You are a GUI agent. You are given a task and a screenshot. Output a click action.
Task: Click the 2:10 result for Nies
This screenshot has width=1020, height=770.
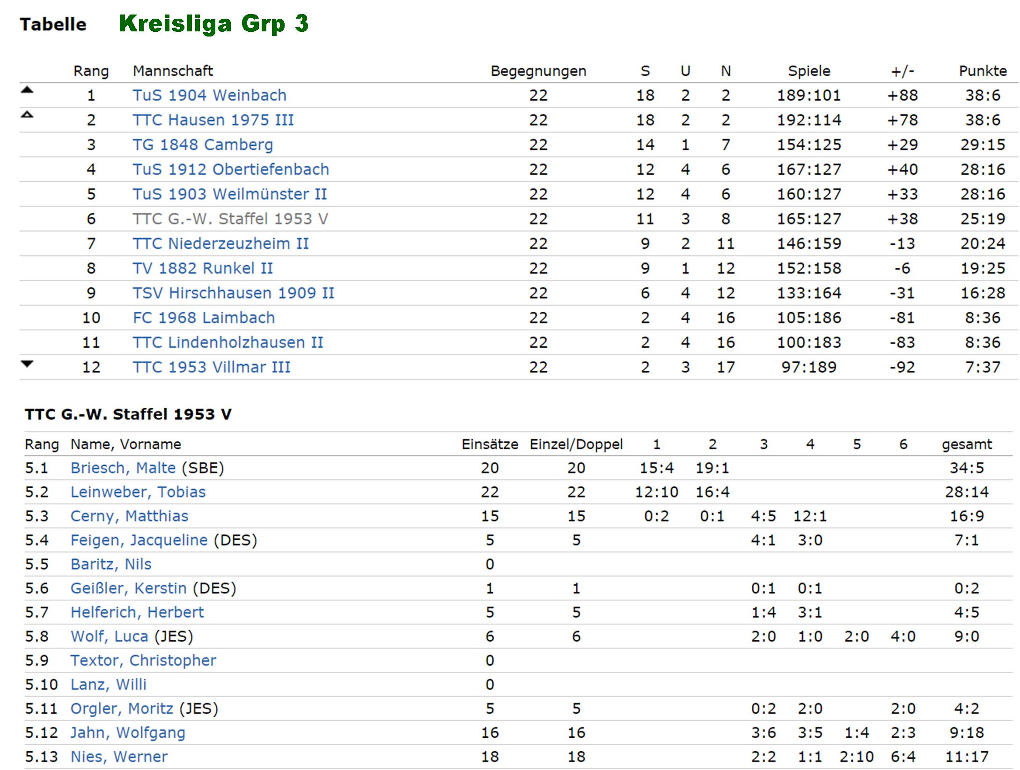click(x=857, y=757)
